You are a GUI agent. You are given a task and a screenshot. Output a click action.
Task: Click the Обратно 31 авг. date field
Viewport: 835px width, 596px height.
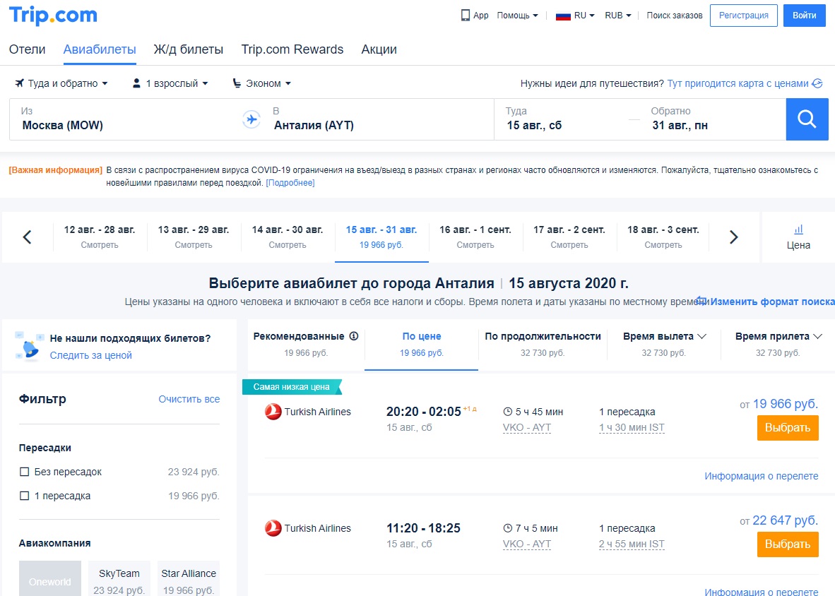click(713, 119)
